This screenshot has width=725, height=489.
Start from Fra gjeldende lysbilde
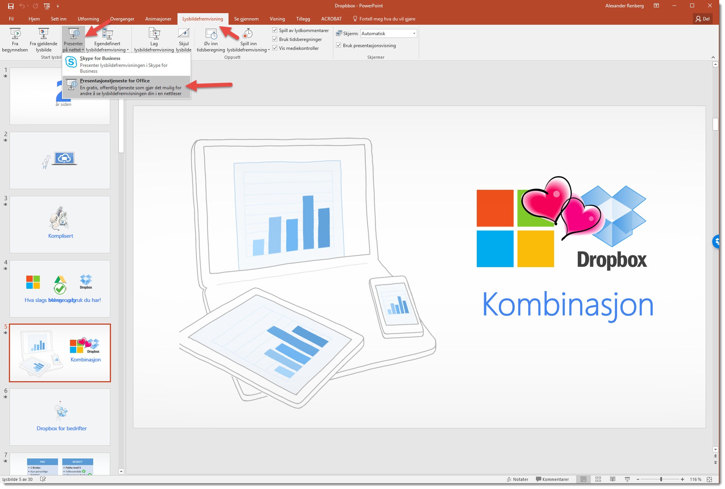click(x=44, y=40)
